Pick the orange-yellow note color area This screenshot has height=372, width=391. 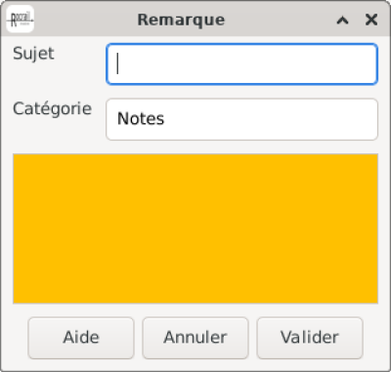click(x=195, y=228)
